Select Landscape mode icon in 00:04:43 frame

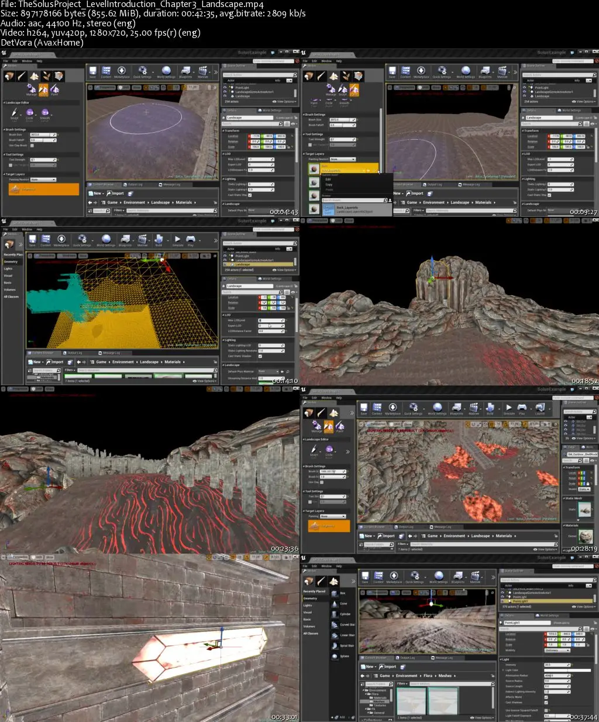tap(35, 77)
